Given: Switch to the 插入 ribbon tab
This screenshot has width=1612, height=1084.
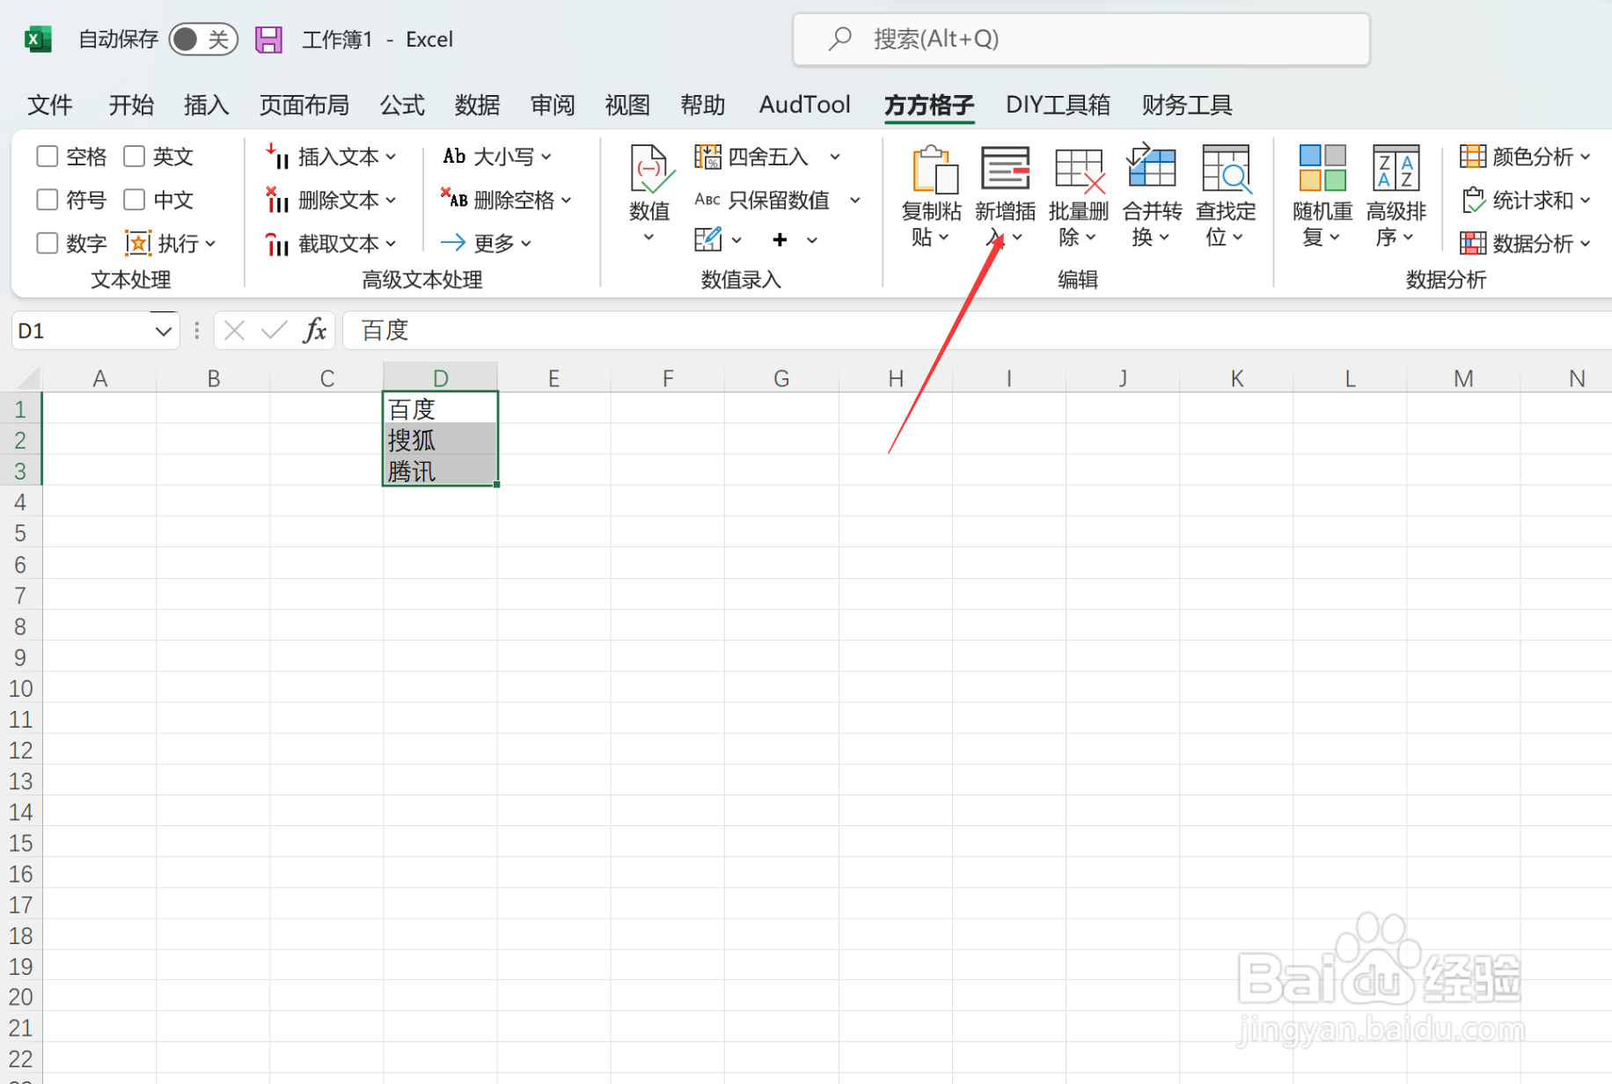Looking at the screenshot, I should [206, 106].
